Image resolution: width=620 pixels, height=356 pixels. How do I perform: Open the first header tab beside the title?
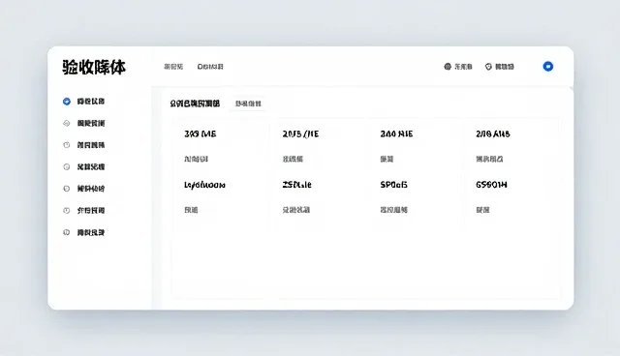click(173, 67)
